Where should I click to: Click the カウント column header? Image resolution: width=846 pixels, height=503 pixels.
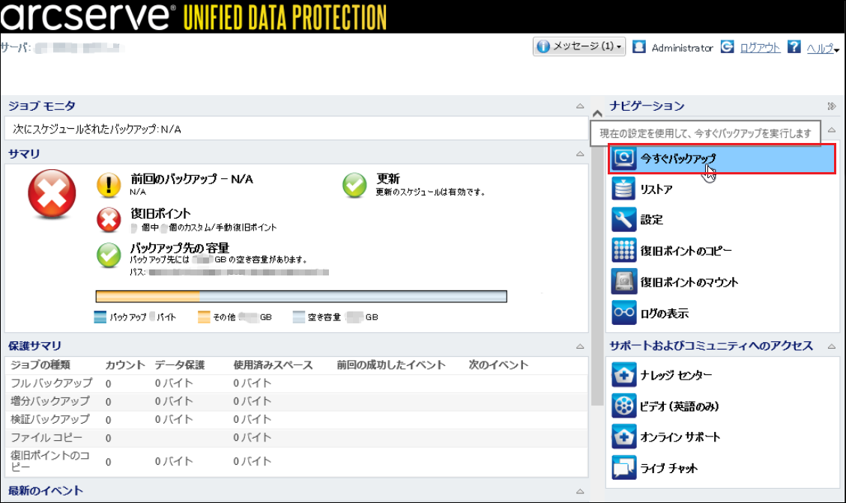click(125, 365)
